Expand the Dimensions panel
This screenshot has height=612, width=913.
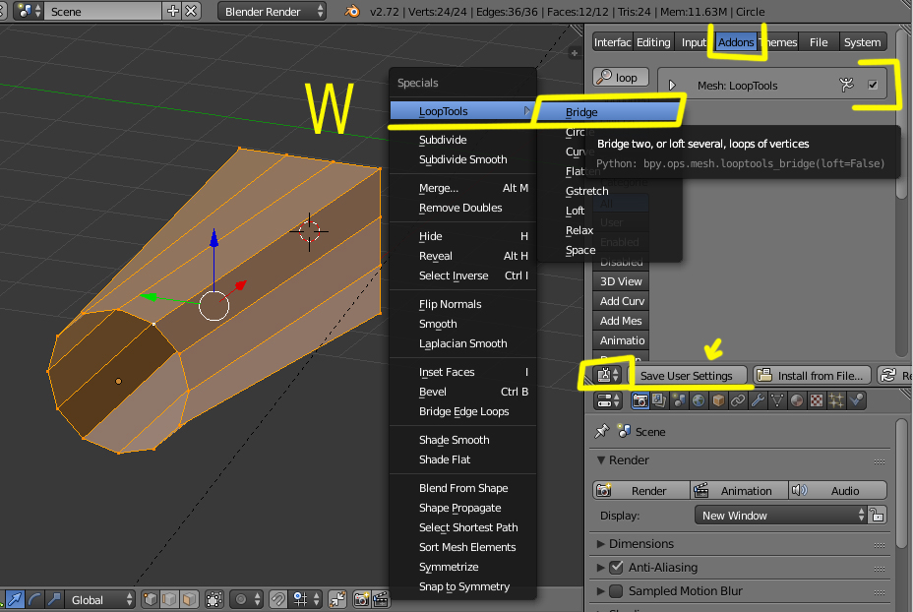click(601, 543)
